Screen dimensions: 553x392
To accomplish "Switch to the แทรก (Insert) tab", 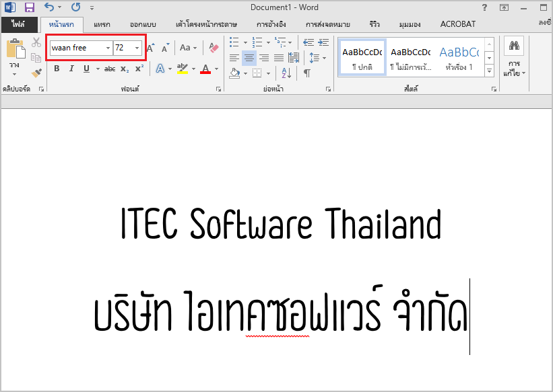I will point(102,24).
